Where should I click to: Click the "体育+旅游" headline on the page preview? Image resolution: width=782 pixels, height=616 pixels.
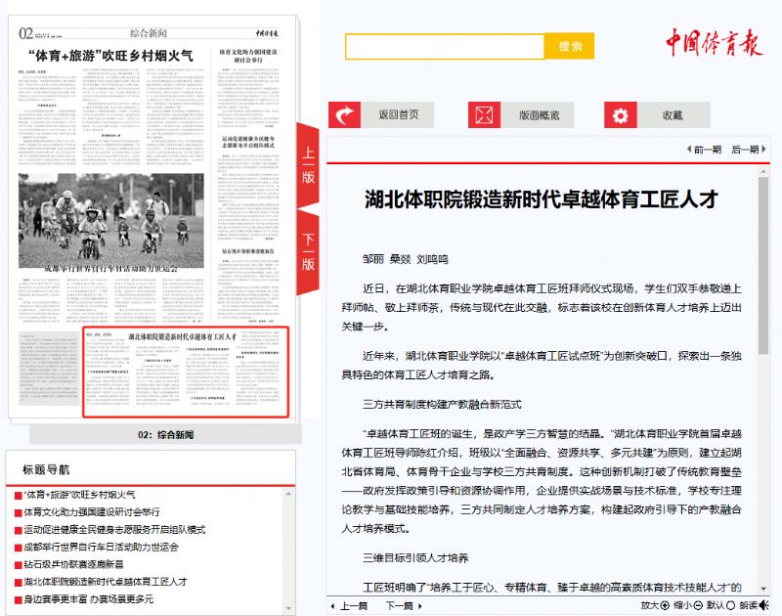pyautogui.click(x=110, y=56)
